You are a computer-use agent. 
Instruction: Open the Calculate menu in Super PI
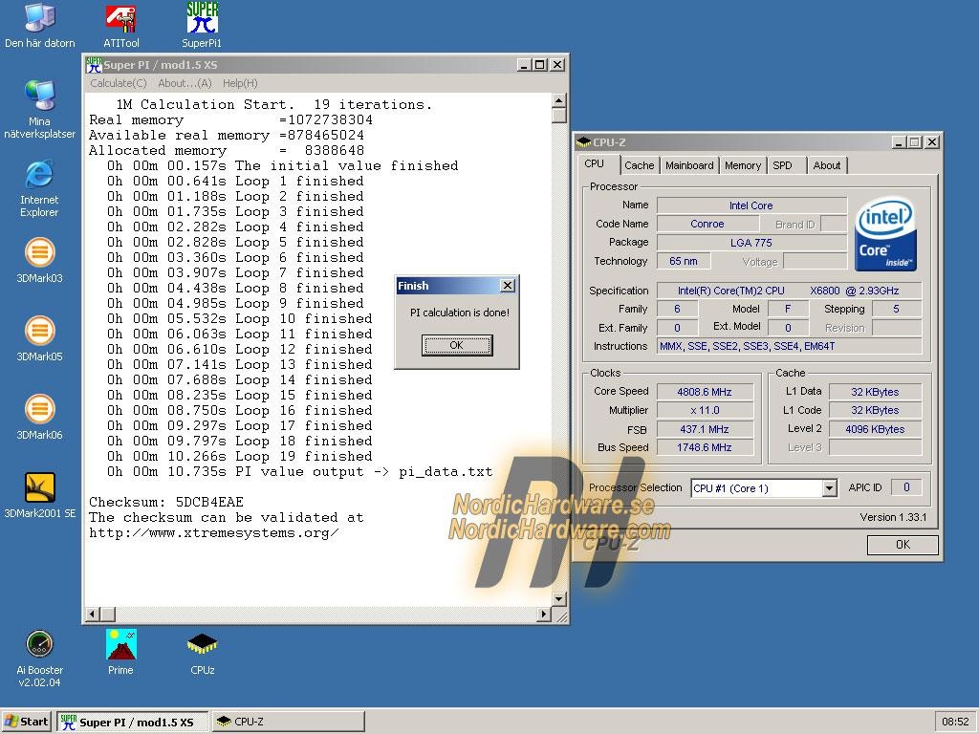pos(119,83)
